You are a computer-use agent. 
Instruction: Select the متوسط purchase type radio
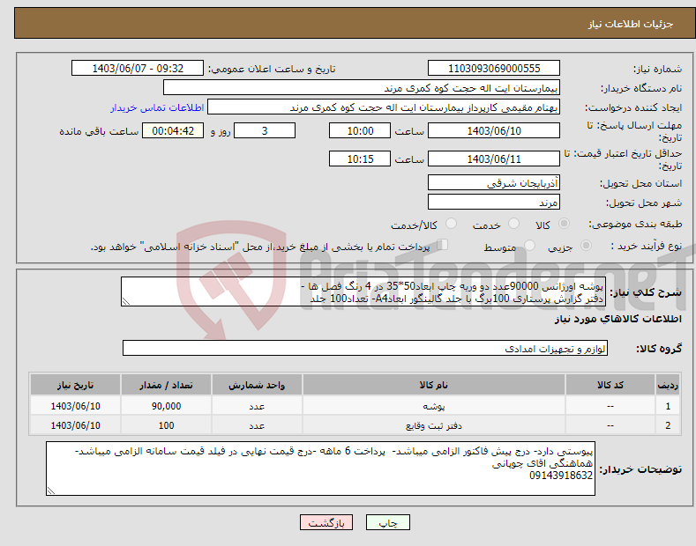tap(529, 246)
